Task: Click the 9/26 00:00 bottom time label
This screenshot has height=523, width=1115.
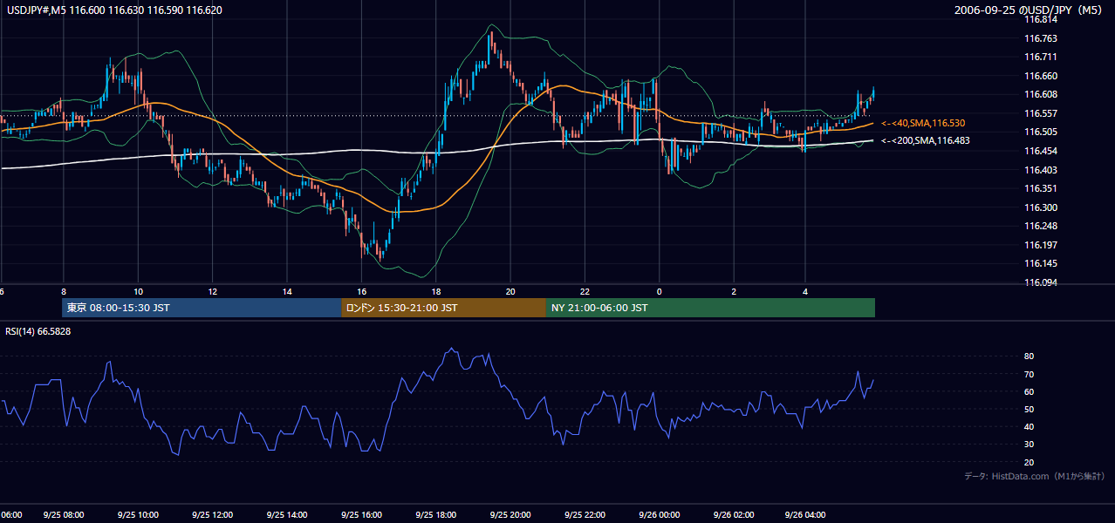Action: [x=660, y=515]
